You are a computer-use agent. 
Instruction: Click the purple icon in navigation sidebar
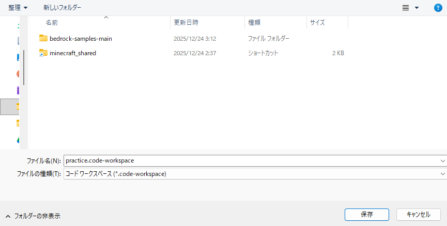point(19,90)
